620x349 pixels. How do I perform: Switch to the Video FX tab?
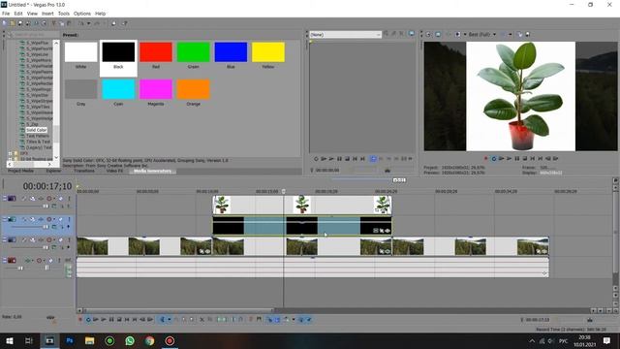[114, 171]
